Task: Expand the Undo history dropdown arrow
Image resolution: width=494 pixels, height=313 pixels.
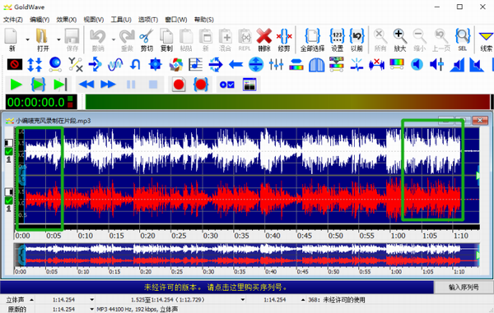Action: (113, 39)
